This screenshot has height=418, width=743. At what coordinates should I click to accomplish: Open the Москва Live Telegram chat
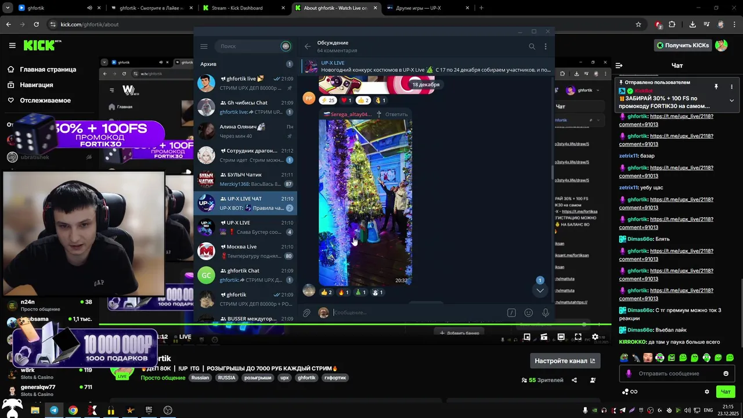coord(246,251)
